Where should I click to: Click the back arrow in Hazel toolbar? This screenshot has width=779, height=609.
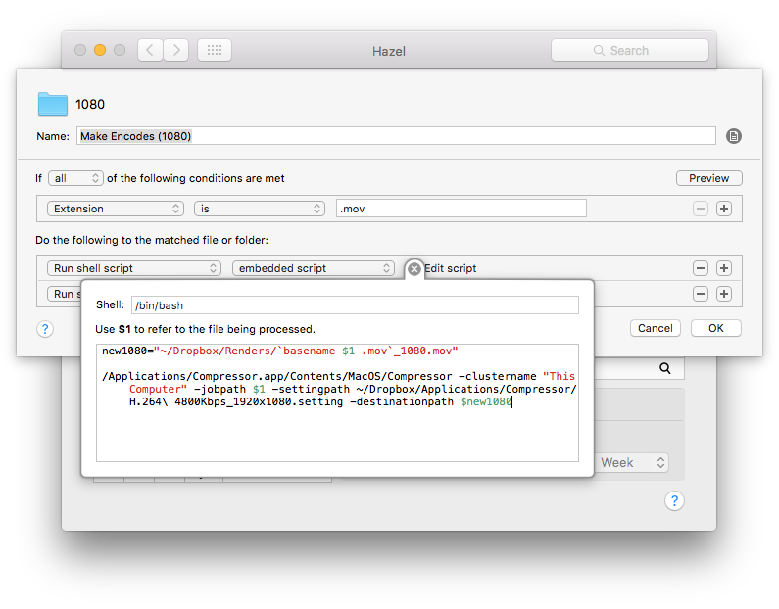coord(150,50)
